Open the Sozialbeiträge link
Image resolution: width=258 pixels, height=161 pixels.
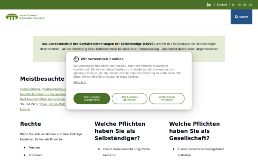tap(30, 89)
